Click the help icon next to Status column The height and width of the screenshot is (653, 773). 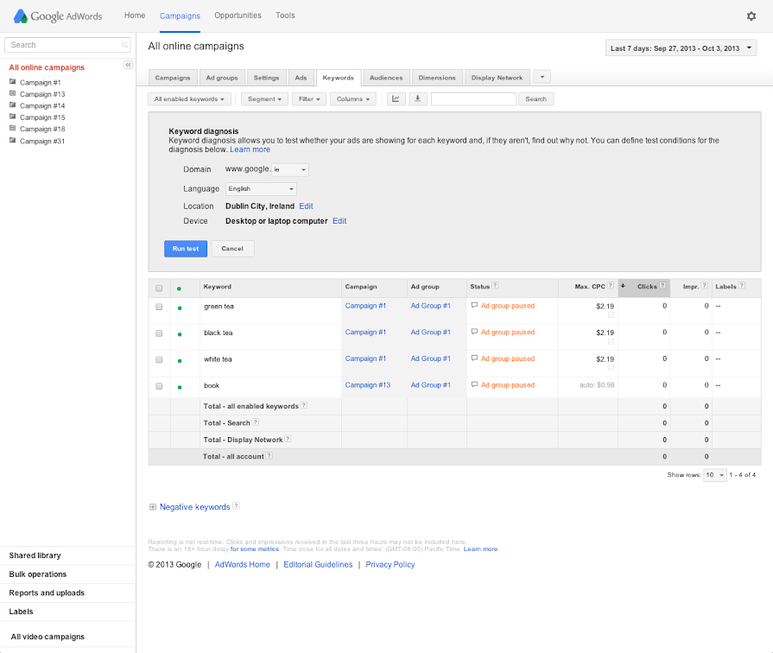[495, 286]
